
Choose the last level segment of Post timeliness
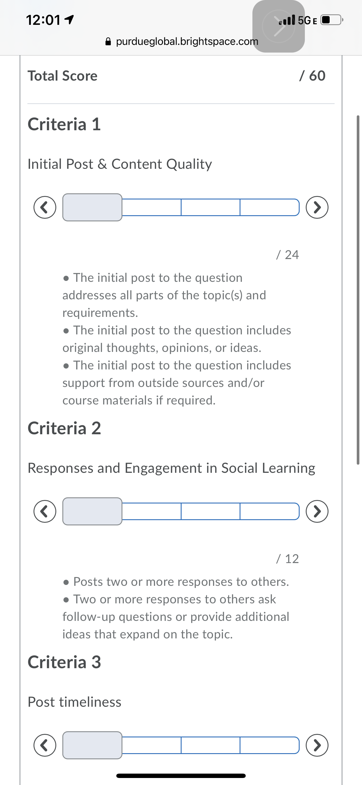tap(270, 745)
